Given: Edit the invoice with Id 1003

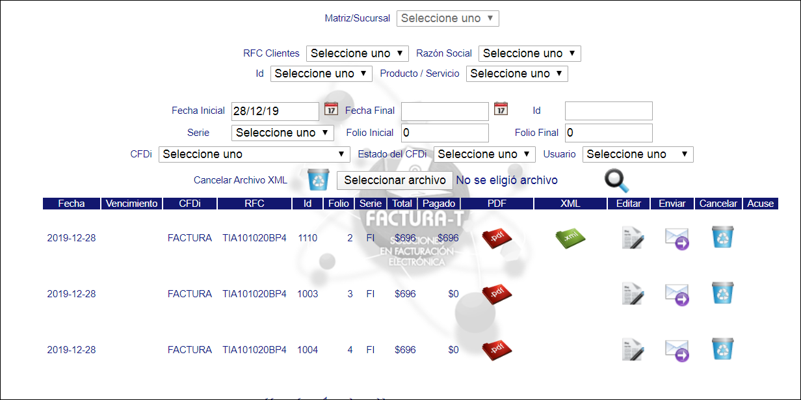Looking at the screenshot, I should [631, 293].
